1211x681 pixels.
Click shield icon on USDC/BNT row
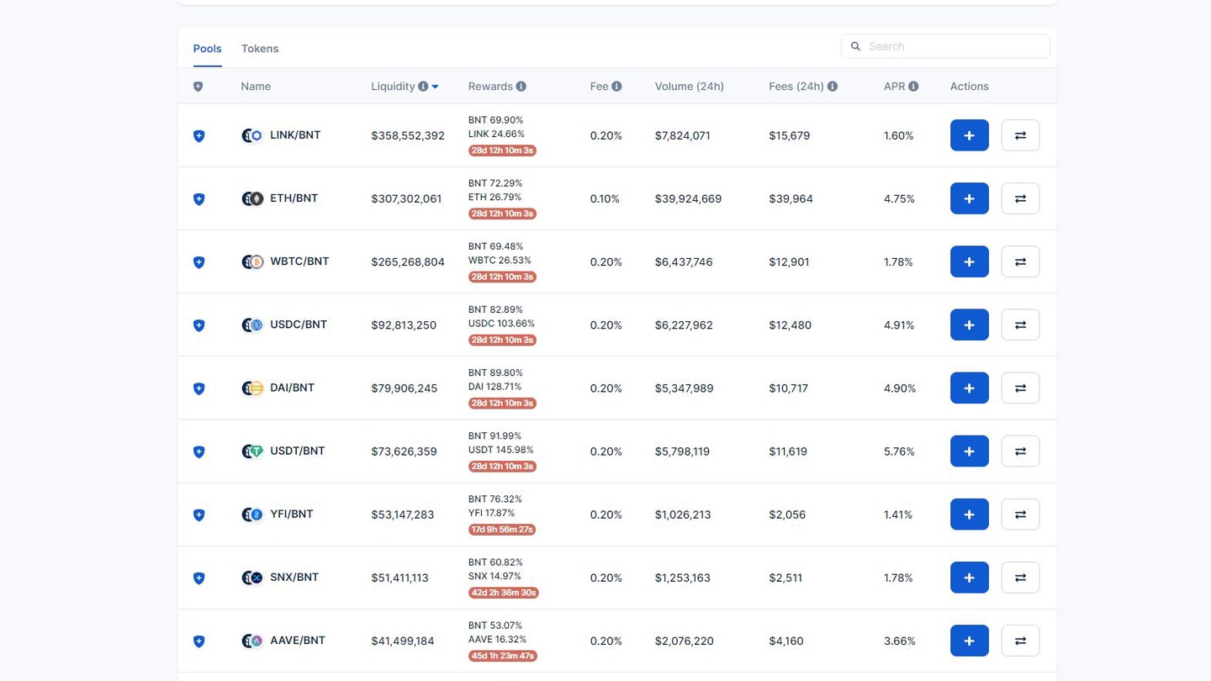coord(199,325)
